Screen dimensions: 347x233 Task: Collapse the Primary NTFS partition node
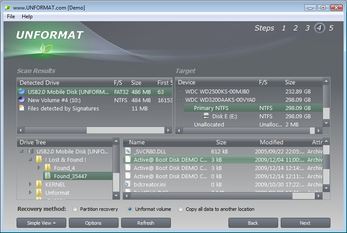[x=189, y=108]
